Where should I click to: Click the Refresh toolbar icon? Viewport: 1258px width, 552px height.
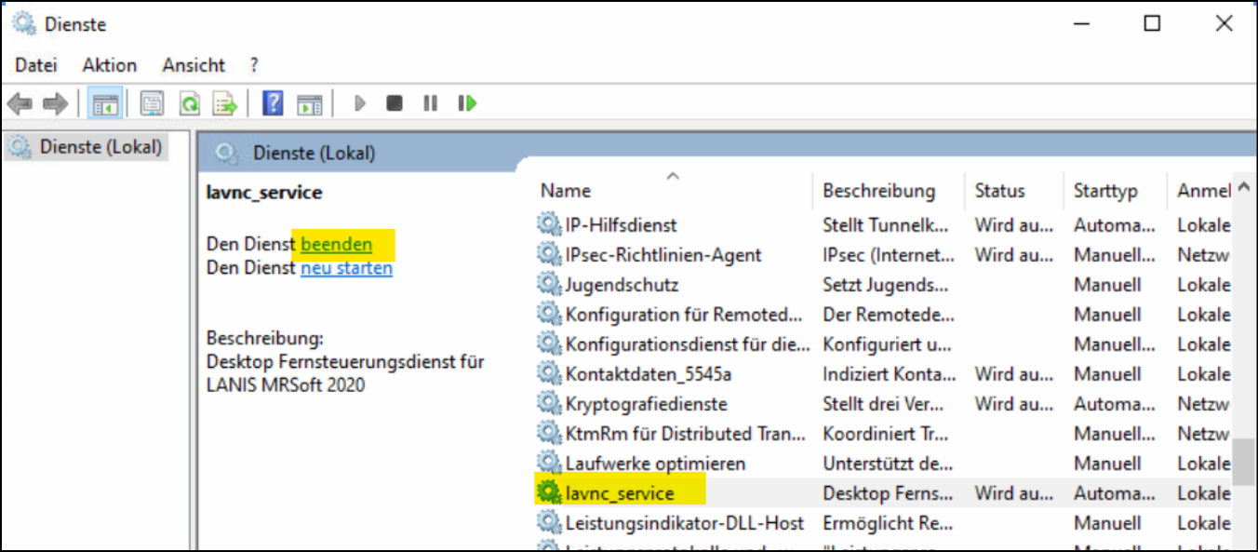pos(189,103)
